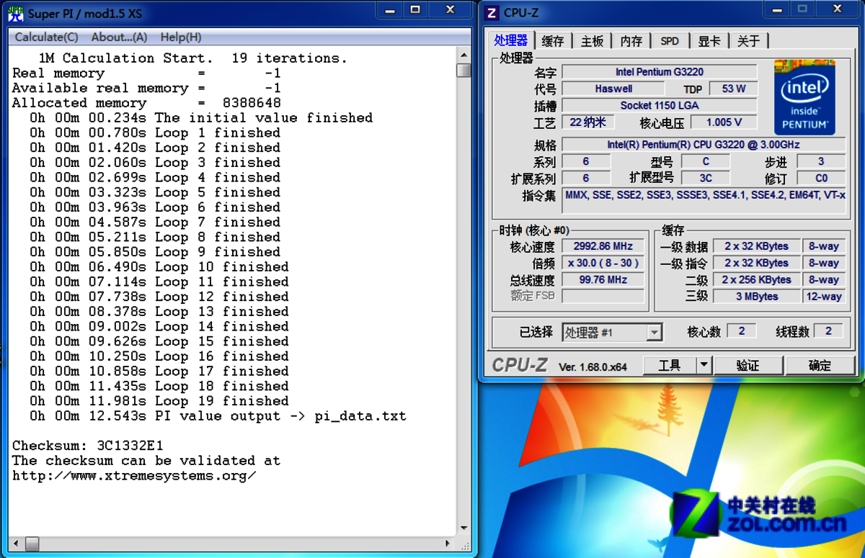Switch to the 缓存 tab in CPU-Z

552,41
